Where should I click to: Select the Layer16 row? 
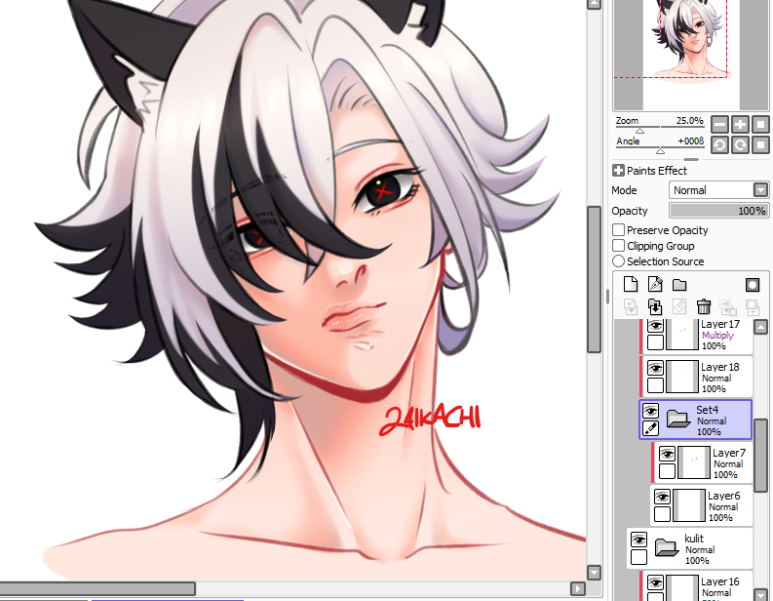[696, 586]
